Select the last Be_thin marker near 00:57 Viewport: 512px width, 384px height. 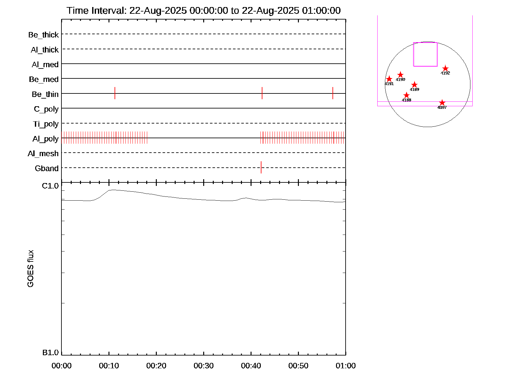coord(333,93)
